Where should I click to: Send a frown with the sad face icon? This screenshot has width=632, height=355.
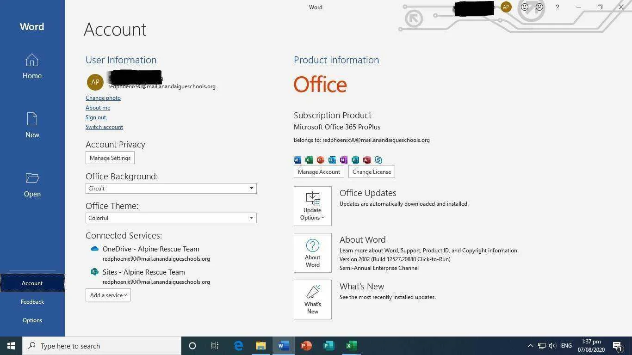coord(539,7)
